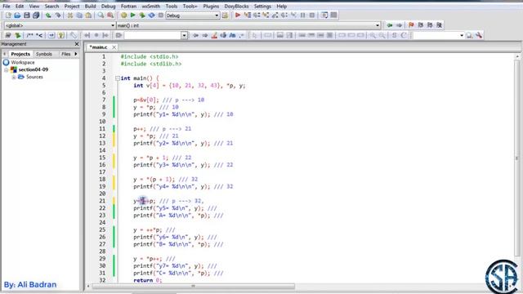The width and height of the screenshot is (523, 294).
Task: Click the Paste clipboard icon
Action: pos(88,16)
